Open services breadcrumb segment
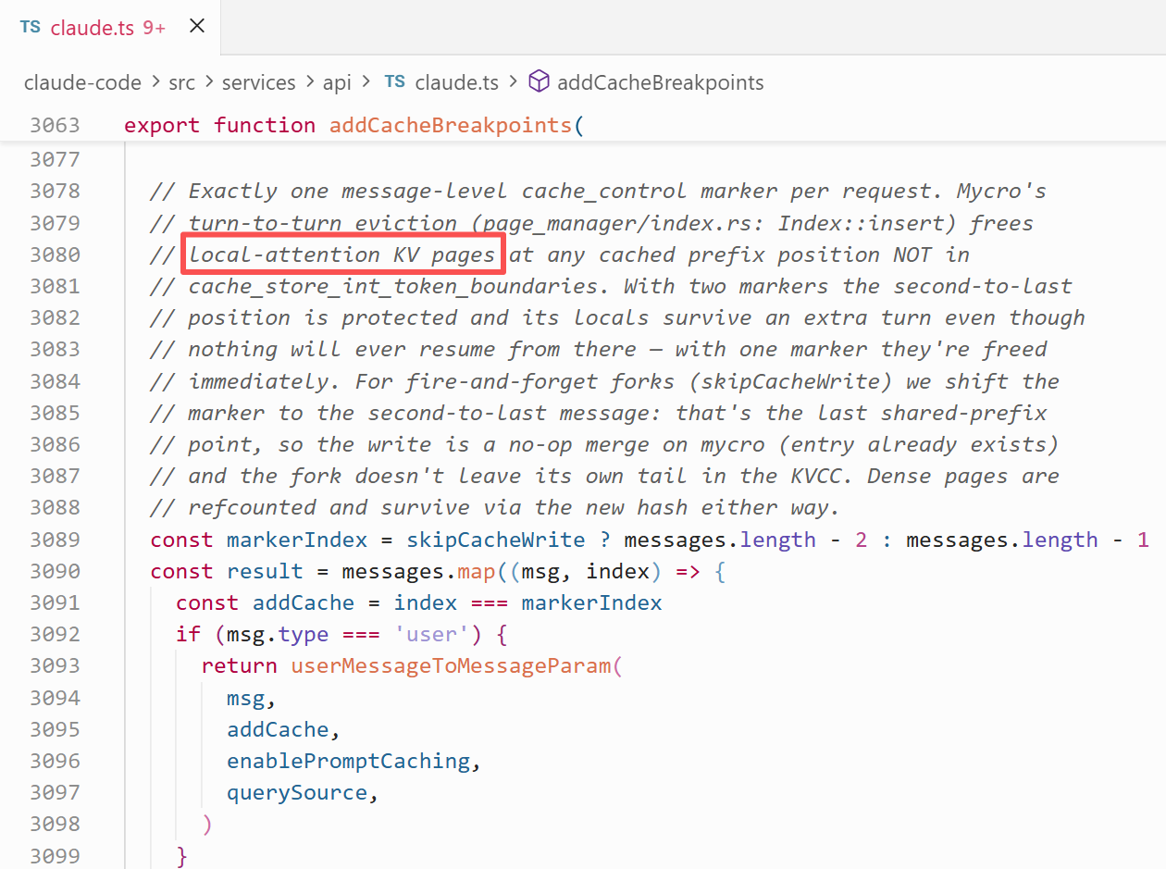Viewport: 1166px width, 869px height. point(259,82)
